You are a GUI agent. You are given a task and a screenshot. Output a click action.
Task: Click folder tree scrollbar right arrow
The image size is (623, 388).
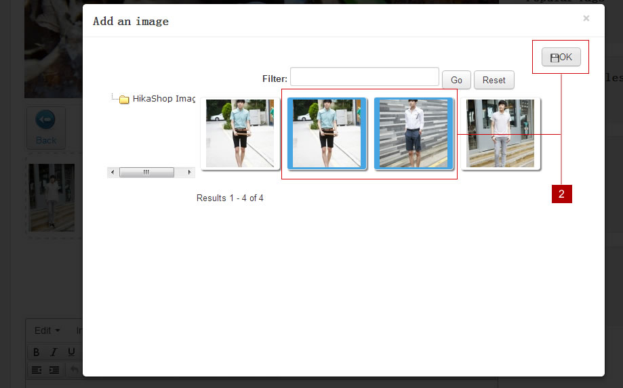pyautogui.click(x=189, y=172)
